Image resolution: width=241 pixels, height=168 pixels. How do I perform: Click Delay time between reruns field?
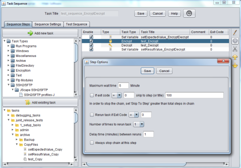149,134
